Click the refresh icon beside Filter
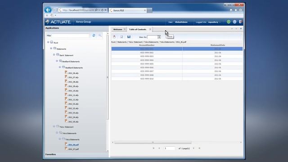The height and width of the screenshot is (162, 288). coord(94,36)
